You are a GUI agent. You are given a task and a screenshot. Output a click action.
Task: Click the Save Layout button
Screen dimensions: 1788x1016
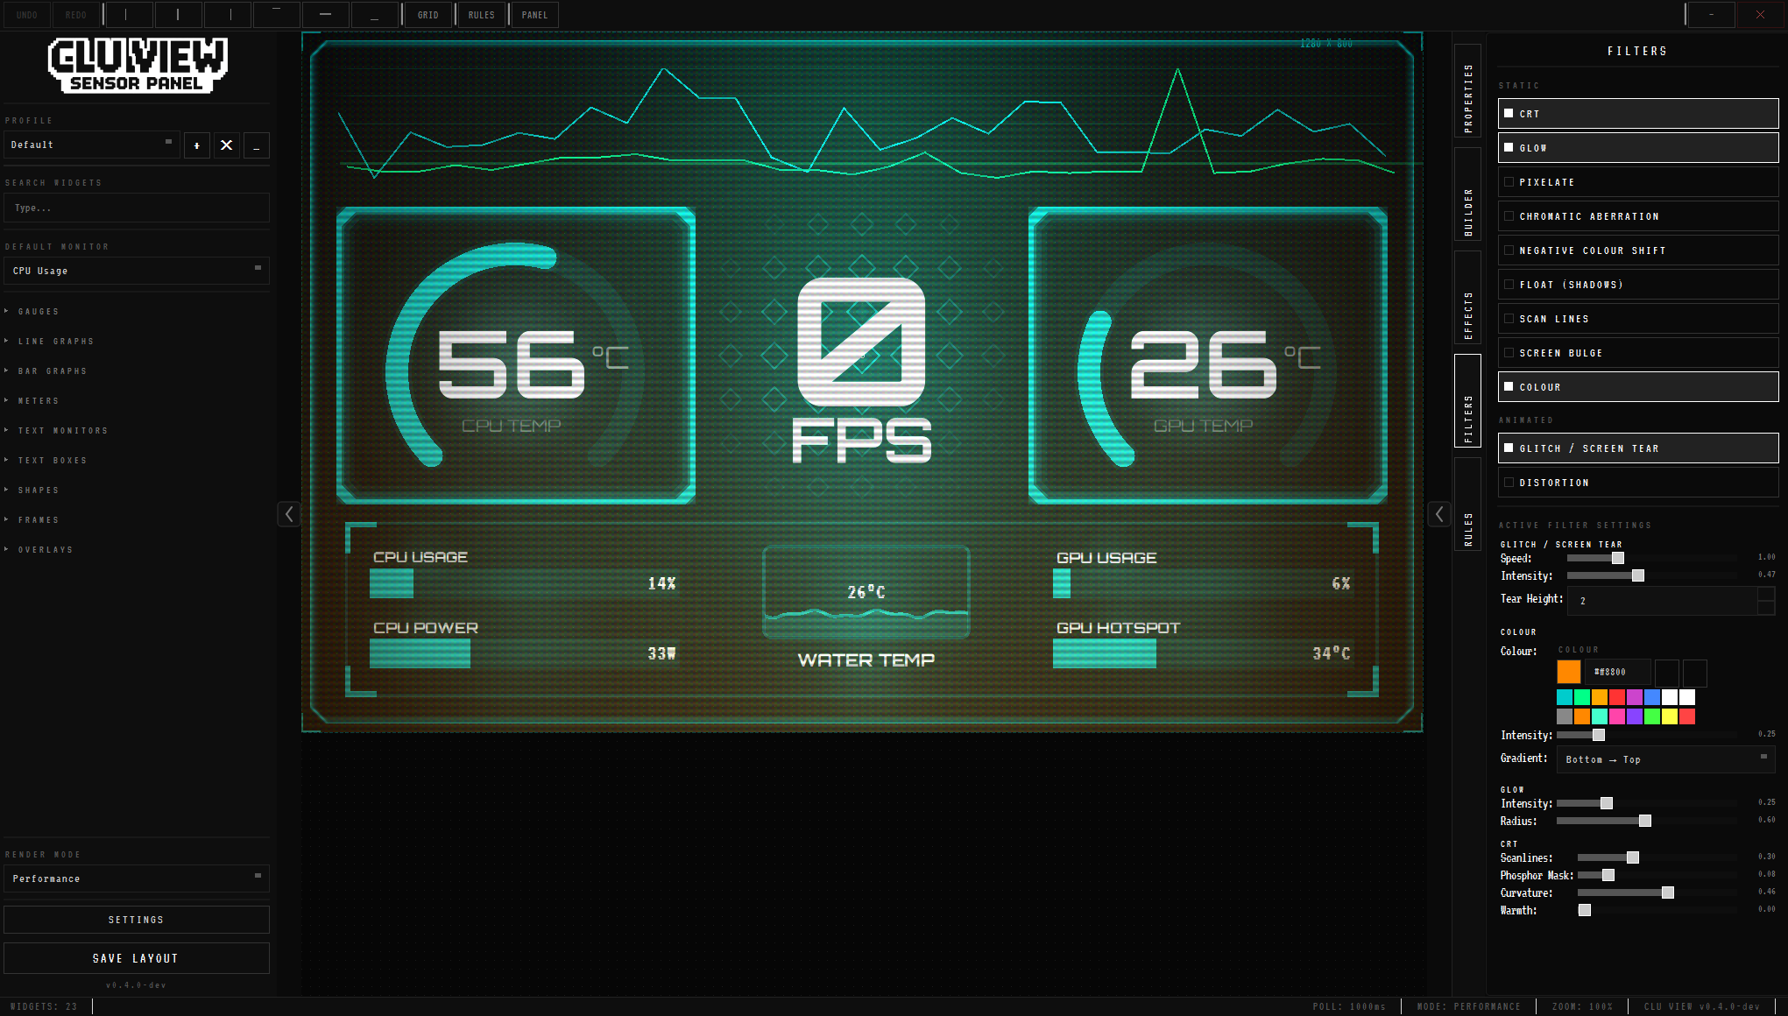[136, 958]
